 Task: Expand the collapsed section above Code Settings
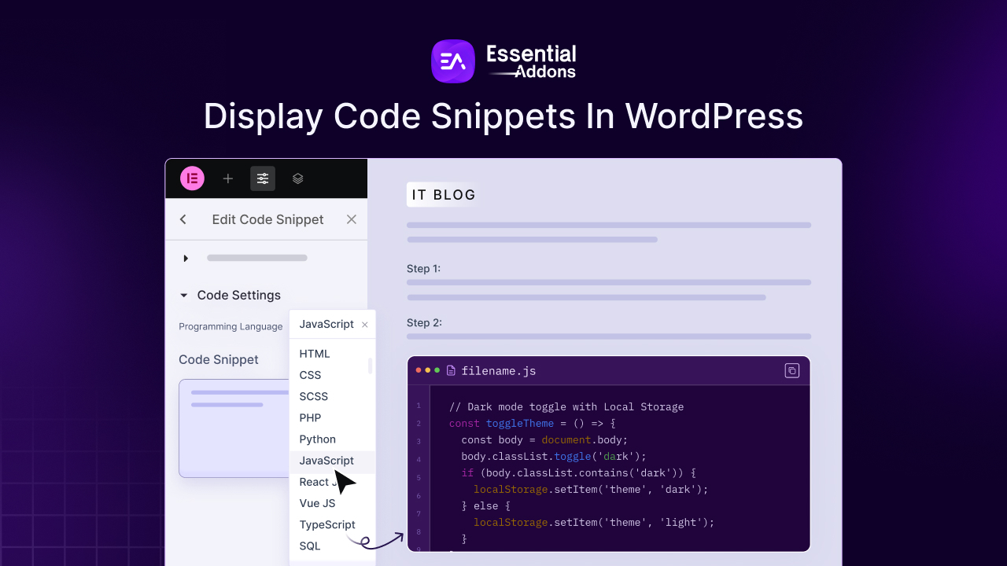click(186, 257)
